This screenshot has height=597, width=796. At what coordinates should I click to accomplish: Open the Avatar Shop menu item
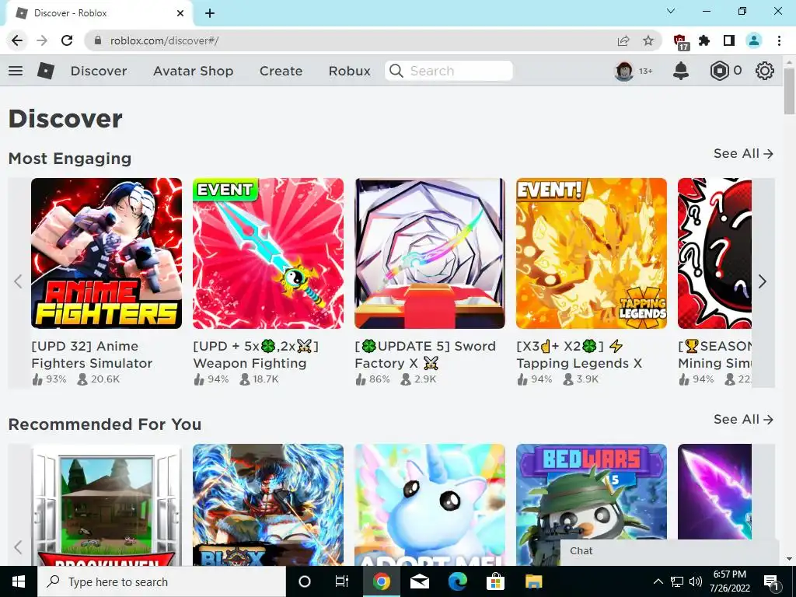click(193, 71)
